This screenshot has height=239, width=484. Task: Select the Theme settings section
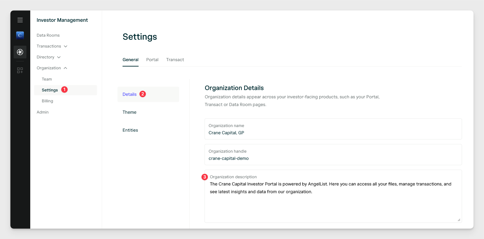tap(129, 112)
